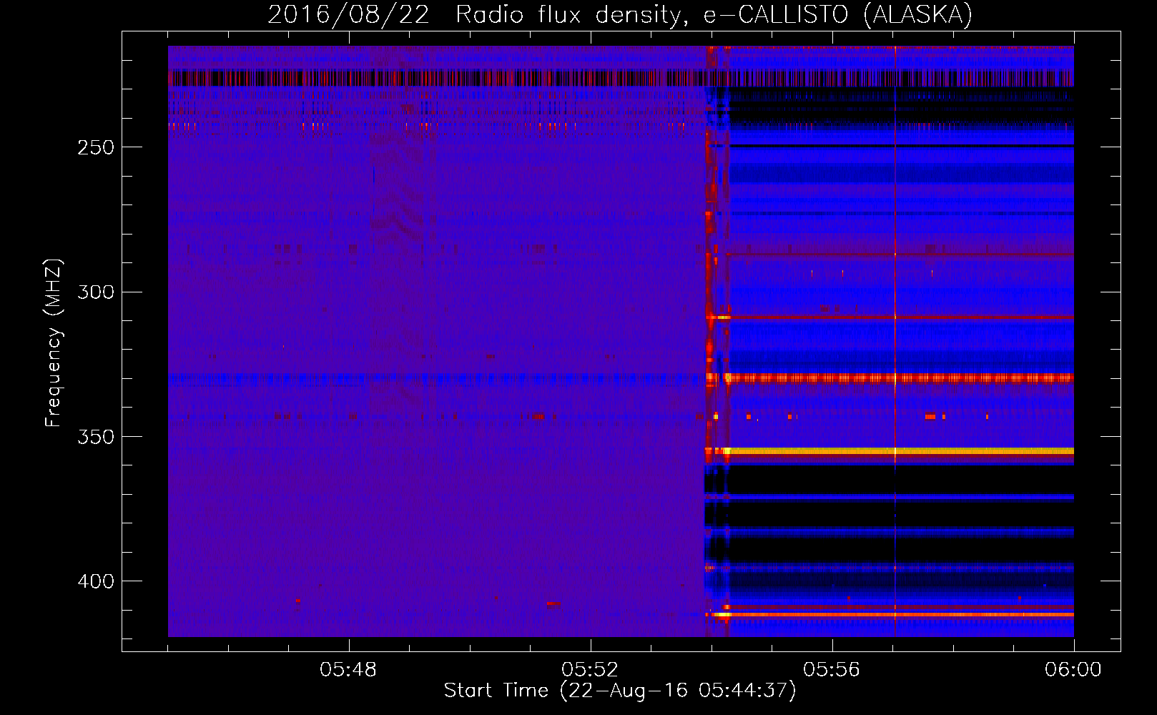Click the 300 frequency tick label
Screen dimensions: 1157x715
(96, 292)
